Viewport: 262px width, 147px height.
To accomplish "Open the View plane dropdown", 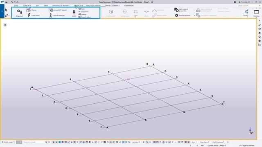I will click(205, 142).
